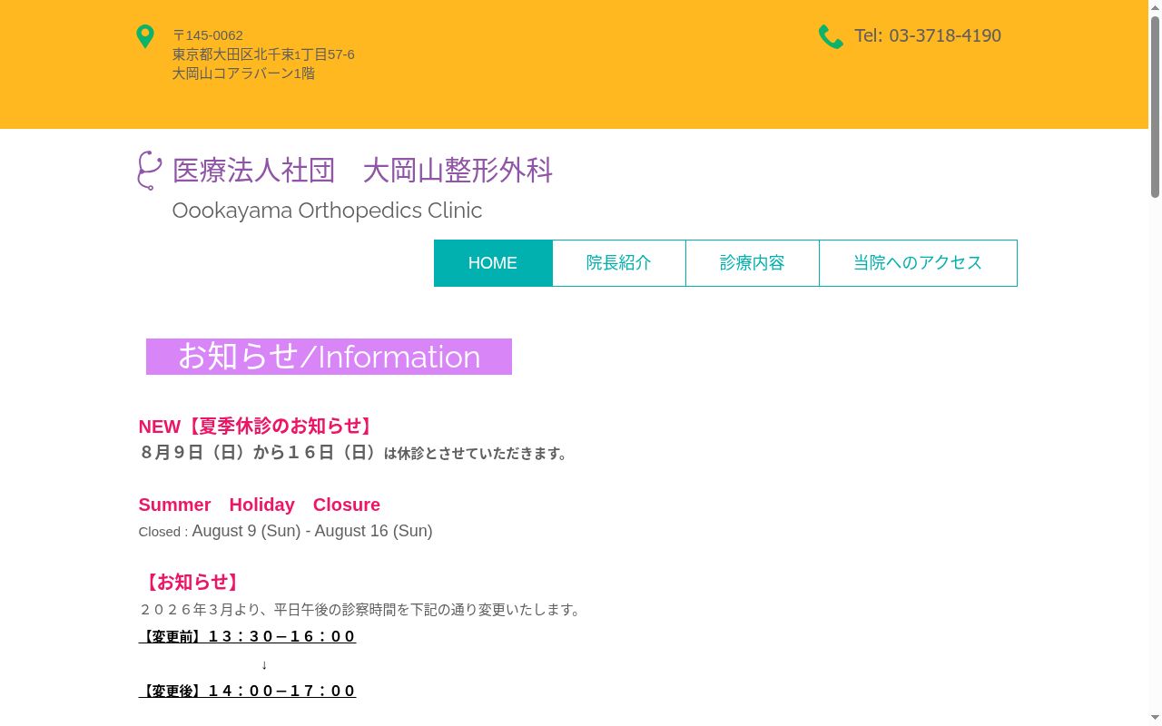The height and width of the screenshot is (726, 1162).
Task: Click the green telephone icon
Action: [x=831, y=36]
